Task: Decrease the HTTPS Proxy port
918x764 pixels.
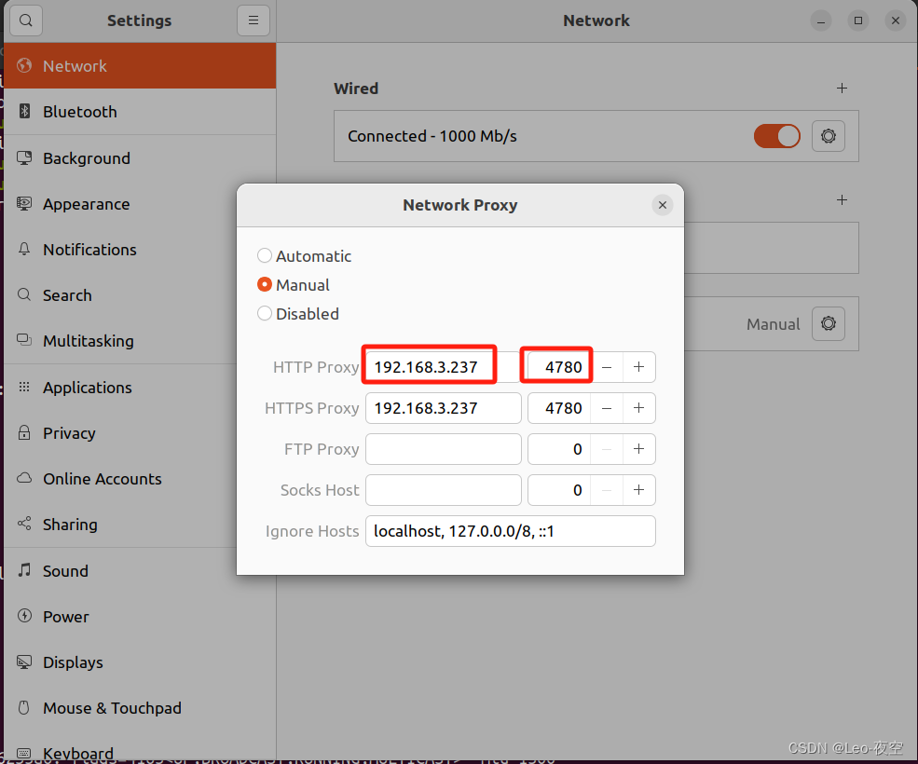Action: 607,407
